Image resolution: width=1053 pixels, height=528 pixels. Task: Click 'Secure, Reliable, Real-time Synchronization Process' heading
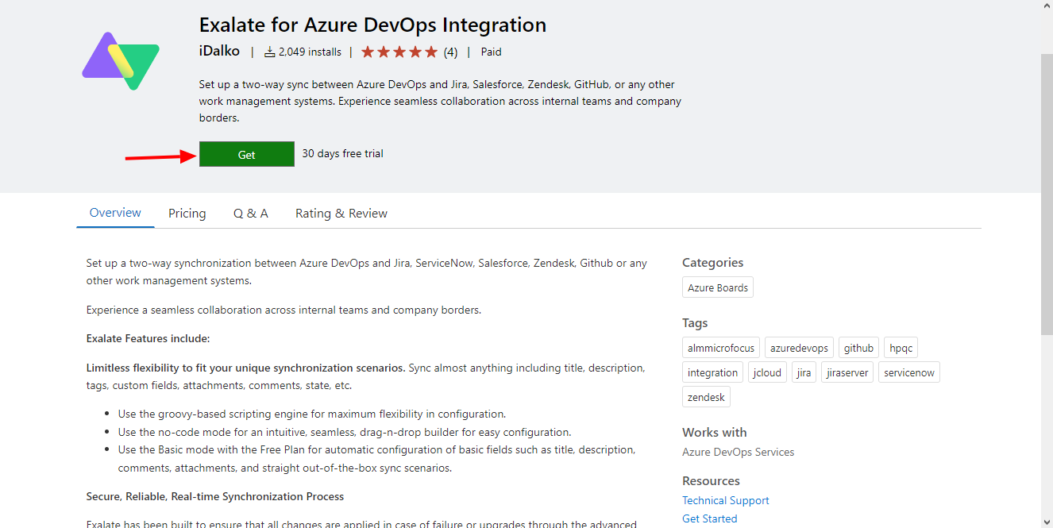click(x=215, y=496)
